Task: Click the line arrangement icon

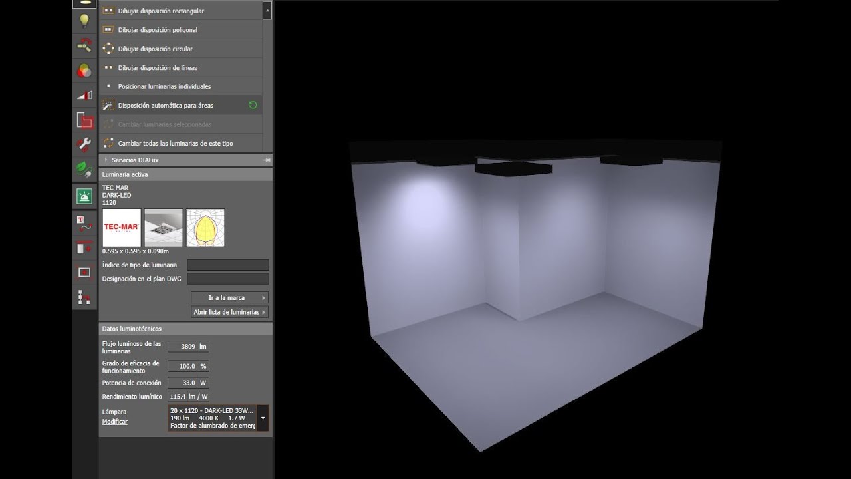Action: [x=108, y=68]
